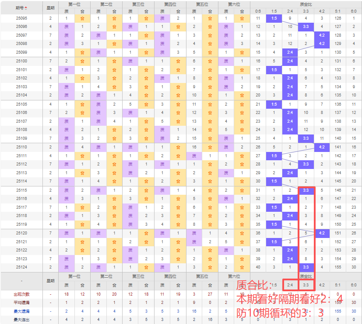The height and width of the screenshot is (324, 362).
Task: Click the footer 第二位 group header
Action: (x=106, y=276)
